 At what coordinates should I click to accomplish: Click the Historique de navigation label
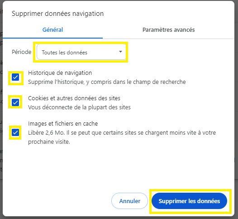[60, 73]
